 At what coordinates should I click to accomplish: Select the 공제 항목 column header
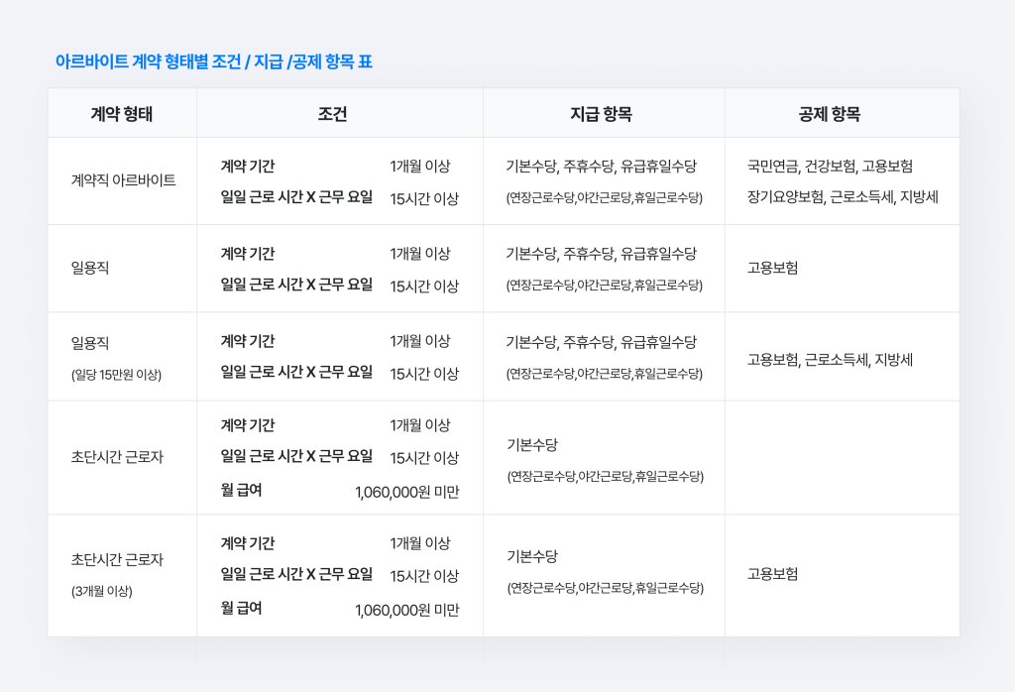(x=842, y=112)
